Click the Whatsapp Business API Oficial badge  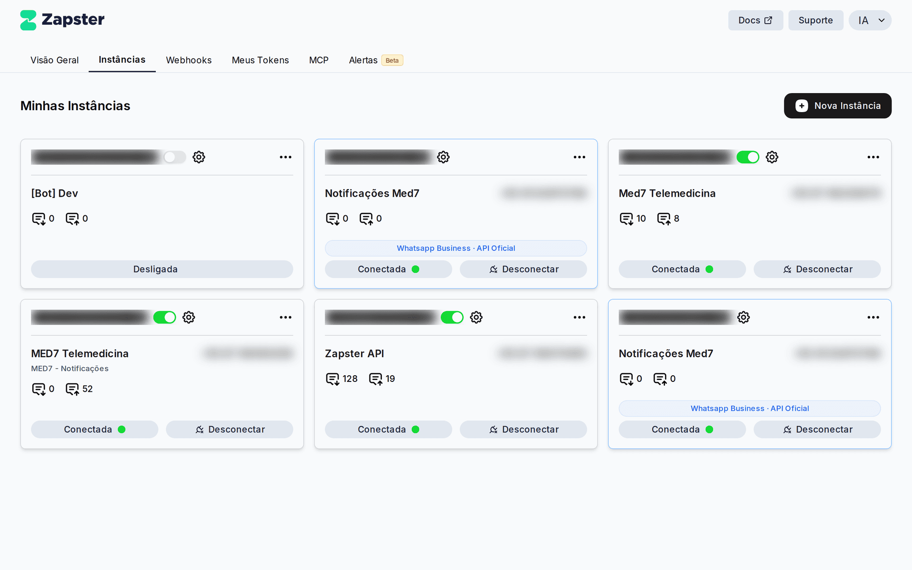(x=456, y=248)
